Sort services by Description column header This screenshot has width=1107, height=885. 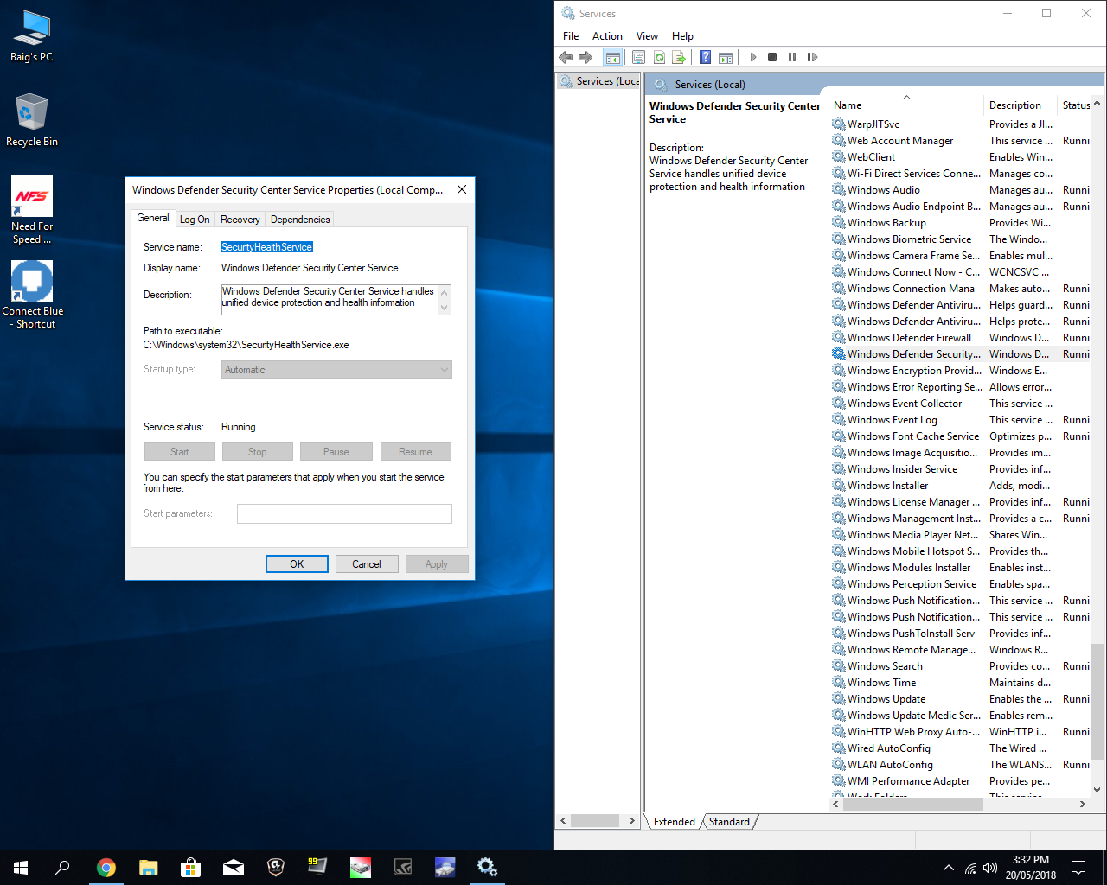(x=1021, y=105)
